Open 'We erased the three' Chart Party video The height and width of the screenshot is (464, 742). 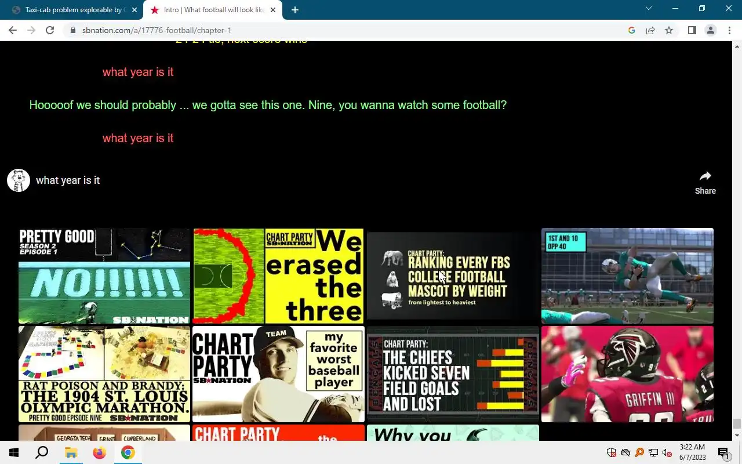click(278, 275)
